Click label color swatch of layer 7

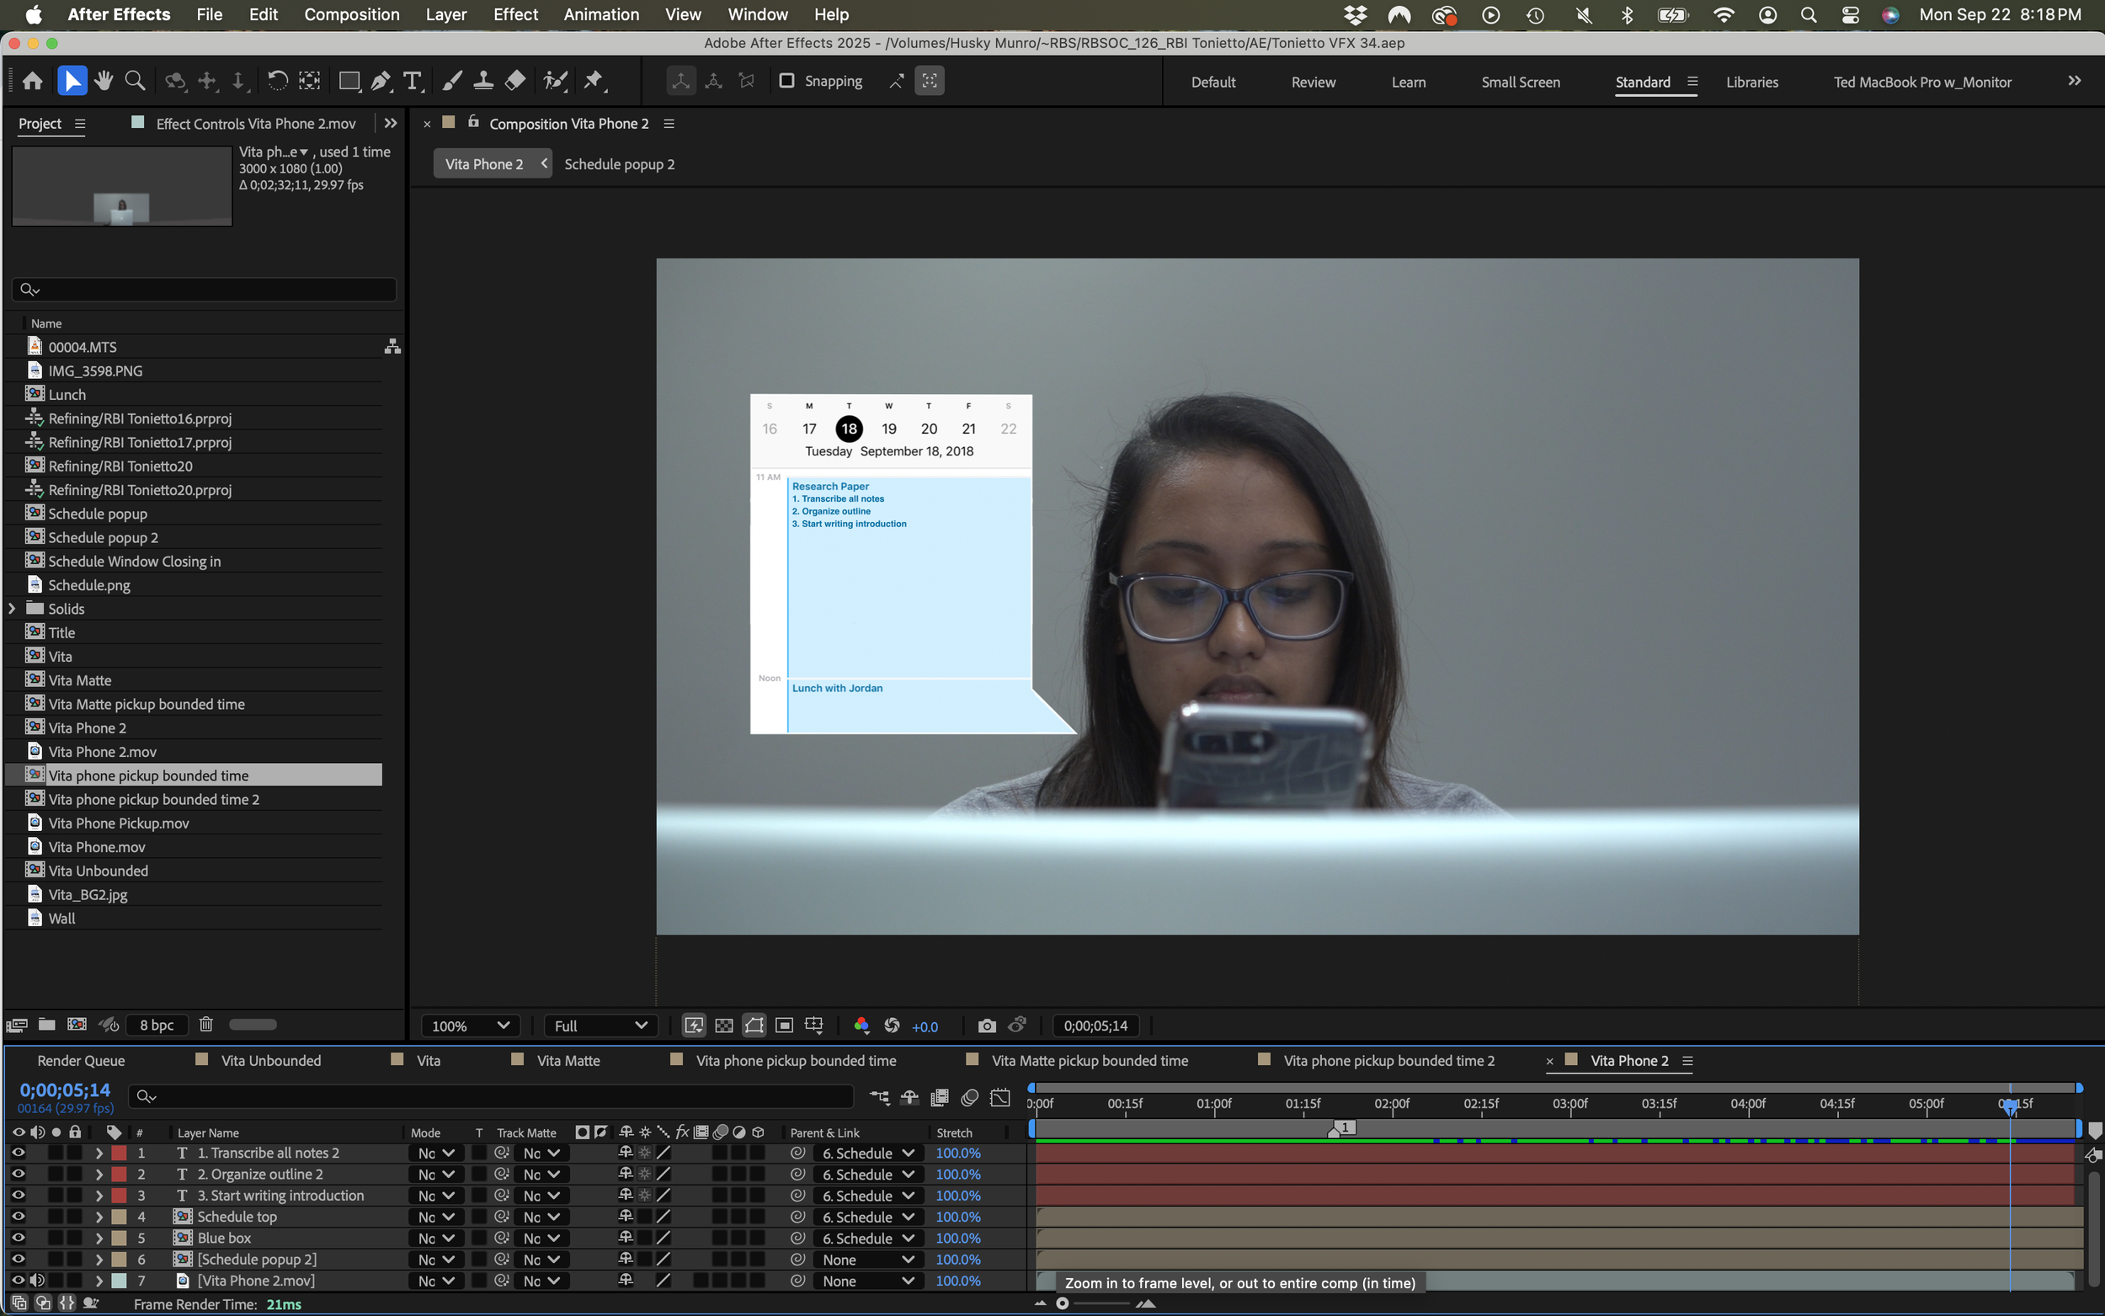point(120,1281)
